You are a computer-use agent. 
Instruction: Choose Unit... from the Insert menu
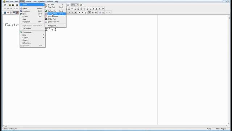(x=32, y=14)
